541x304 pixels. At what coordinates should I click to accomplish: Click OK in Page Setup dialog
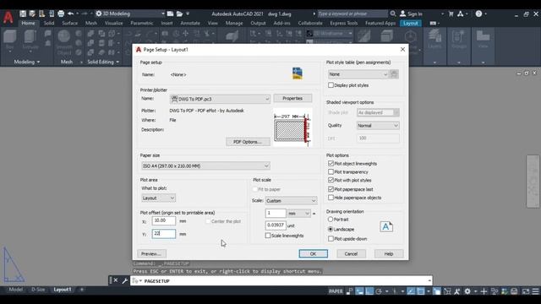[314, 253]
